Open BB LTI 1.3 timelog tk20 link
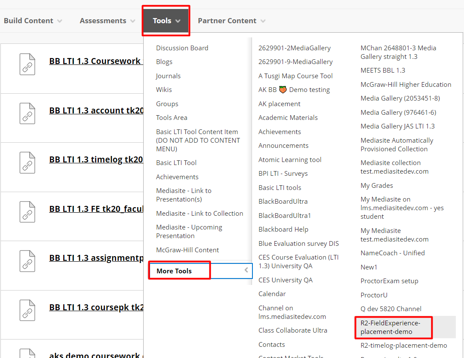The image size is (464, 358). [x=96, y=159]
